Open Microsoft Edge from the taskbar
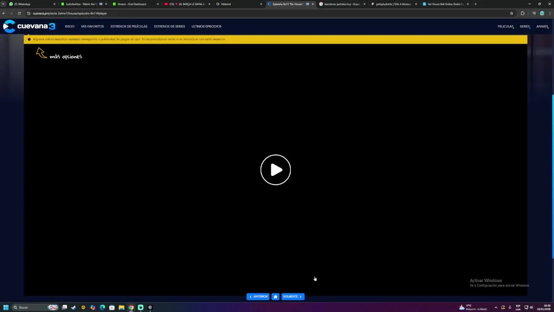 (x=102, y=307)
